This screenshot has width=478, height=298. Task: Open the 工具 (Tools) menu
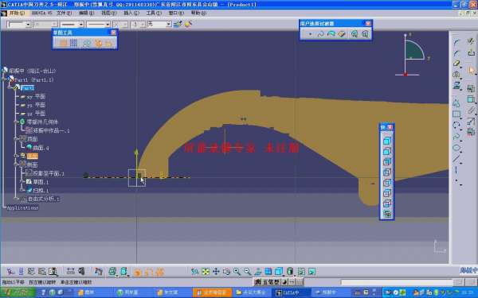point(154,13)
